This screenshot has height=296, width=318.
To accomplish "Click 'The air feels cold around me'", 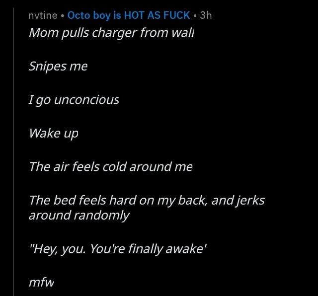I will point(110,166).
